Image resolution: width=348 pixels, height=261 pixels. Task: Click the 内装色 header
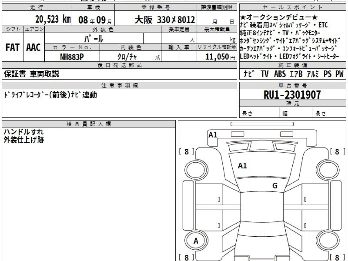tap(130, 47)
